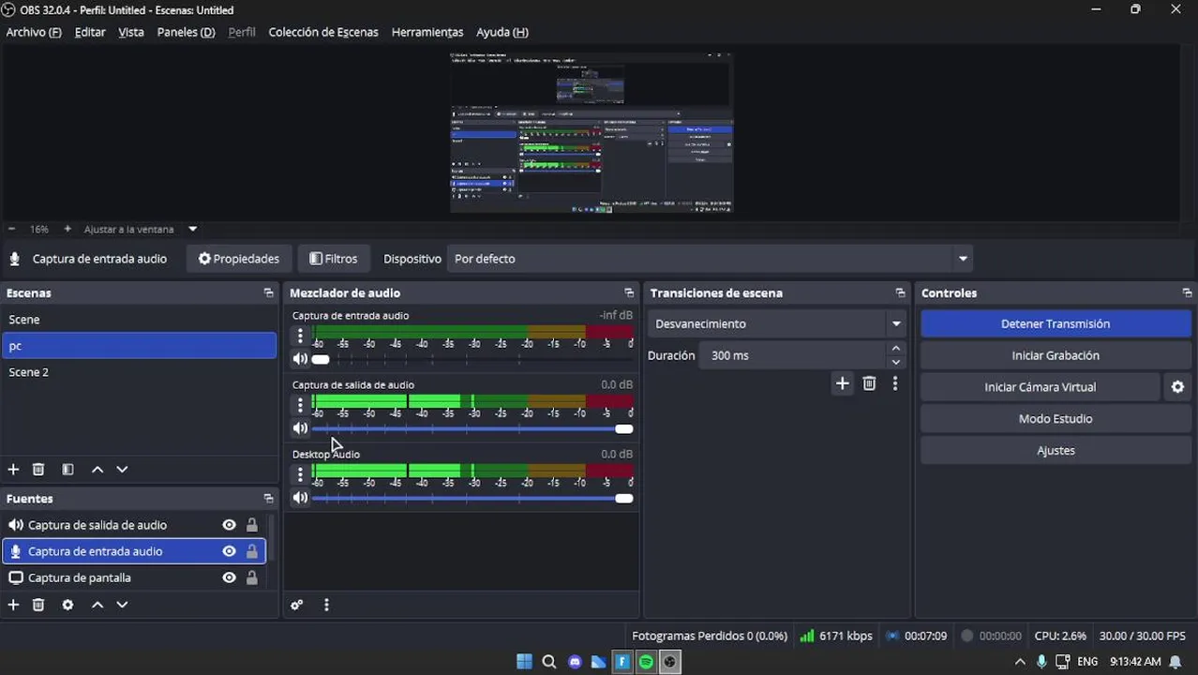Open scene filters icon in Escenas toolbar
This screenshot has height=675, width=1198.
pos(67,470)
